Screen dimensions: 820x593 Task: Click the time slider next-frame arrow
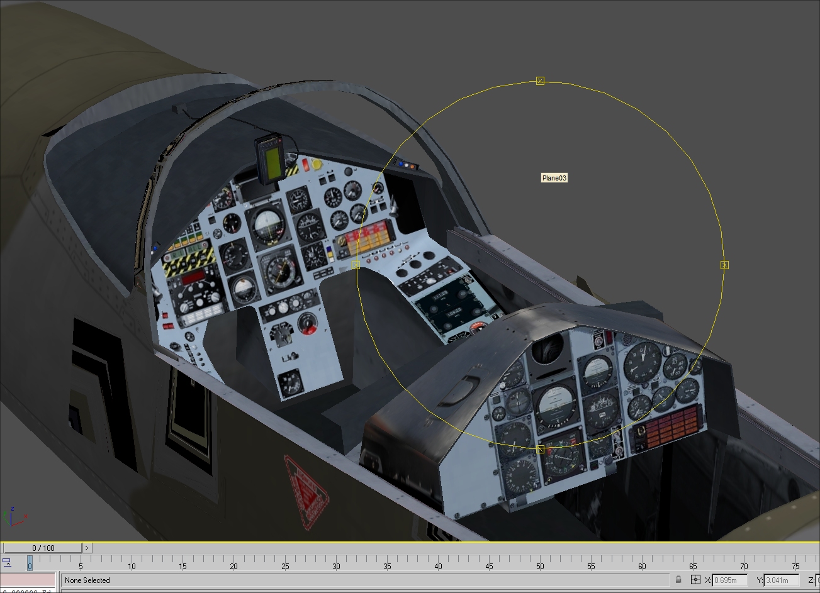click(x=87, y=548)
